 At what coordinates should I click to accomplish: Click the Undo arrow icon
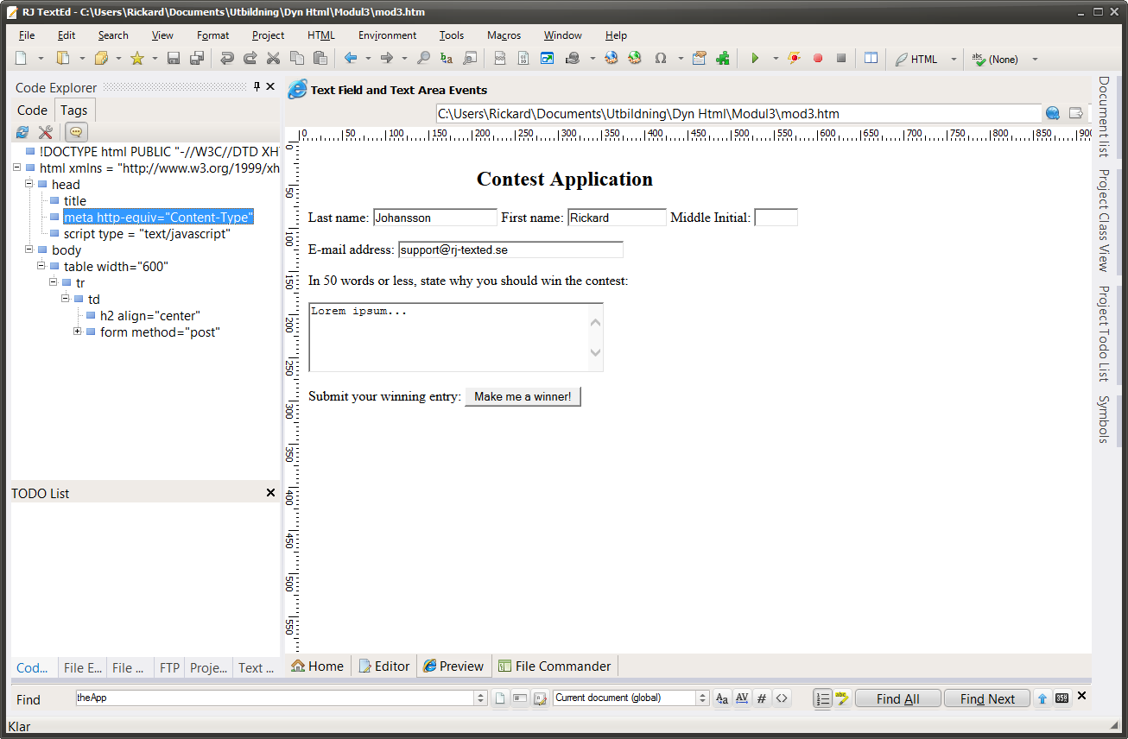[x=227, y=59]
